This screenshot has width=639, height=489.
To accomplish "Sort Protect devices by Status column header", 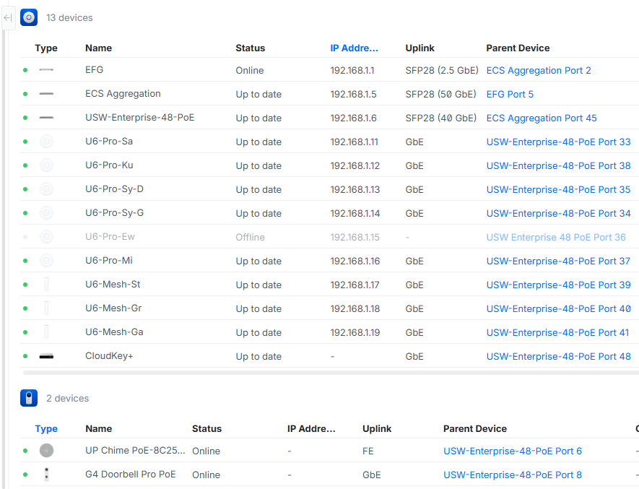I will pyautogui.click(x=207, y=428).
